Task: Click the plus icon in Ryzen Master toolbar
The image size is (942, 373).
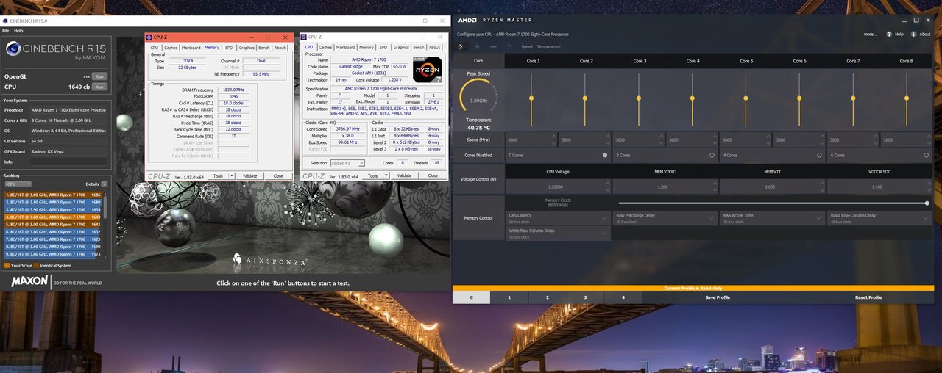Action: click(x=477, y=46)
